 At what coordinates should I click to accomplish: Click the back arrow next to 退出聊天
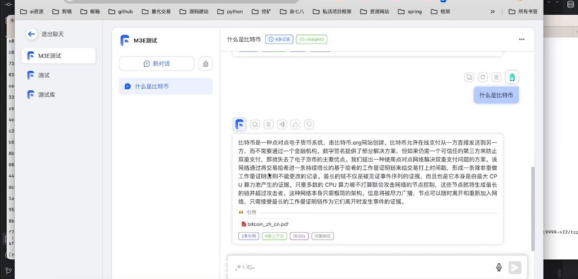click(x=32, y=34)
